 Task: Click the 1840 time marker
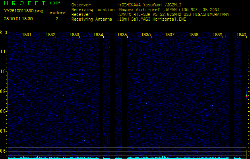click(241, 35)
